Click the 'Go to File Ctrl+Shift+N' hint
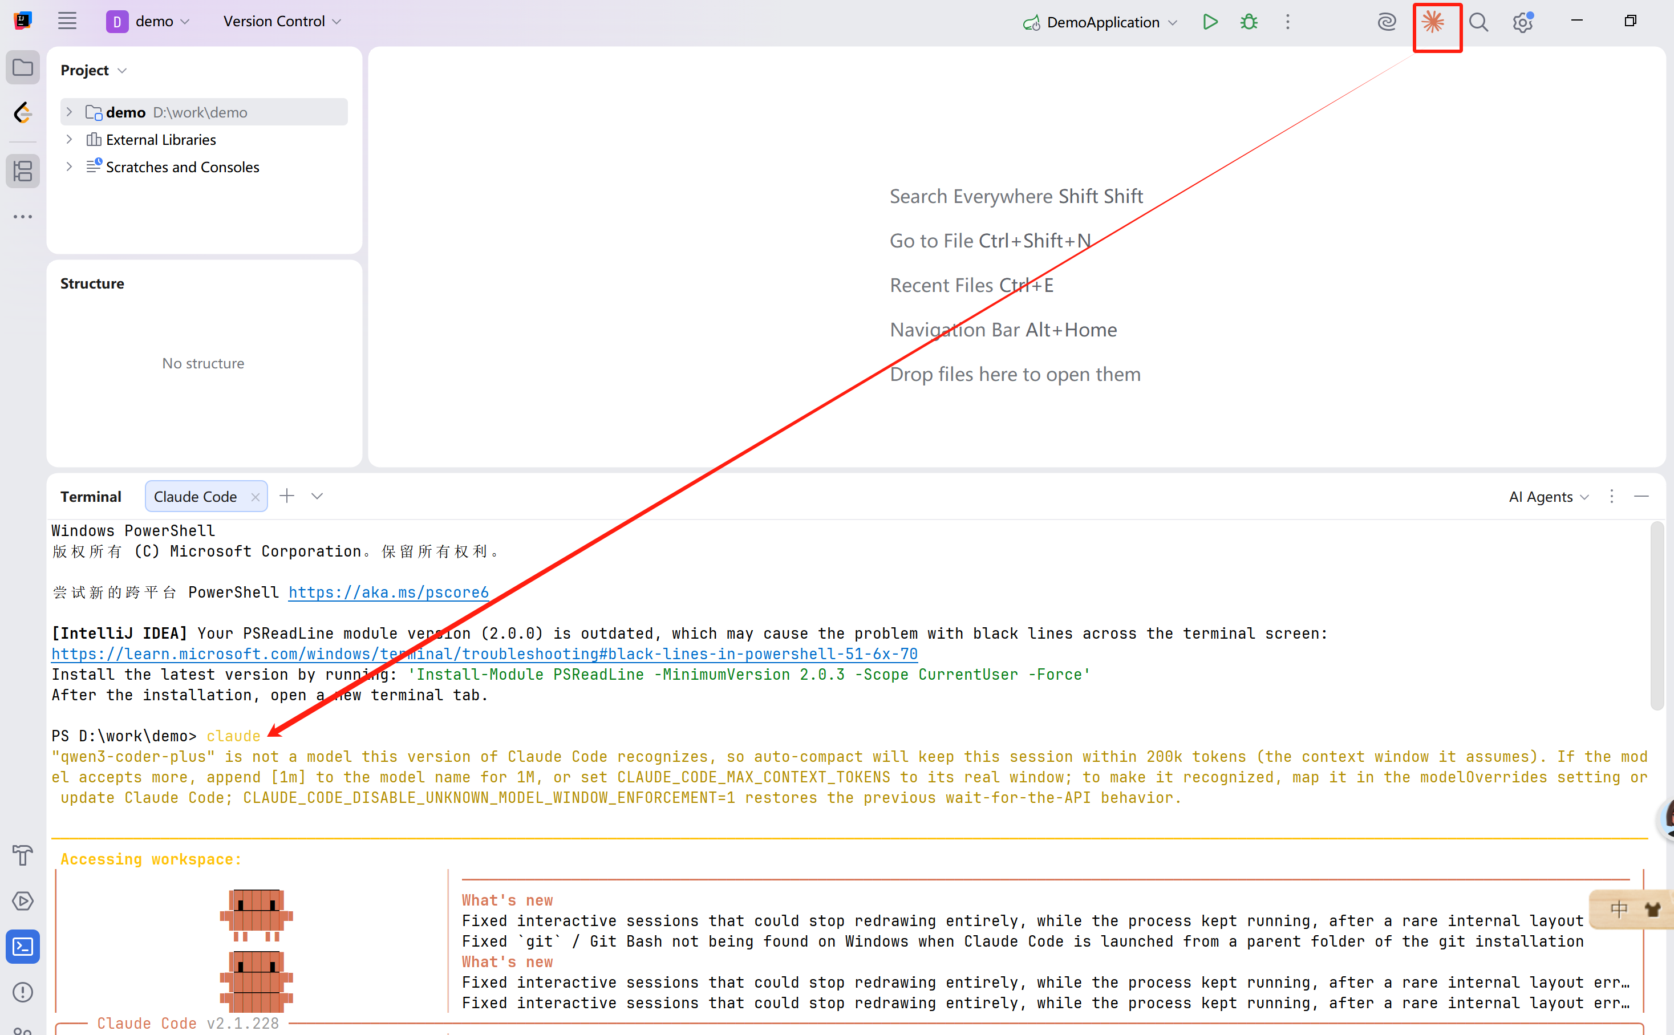 tap(990, 241)
